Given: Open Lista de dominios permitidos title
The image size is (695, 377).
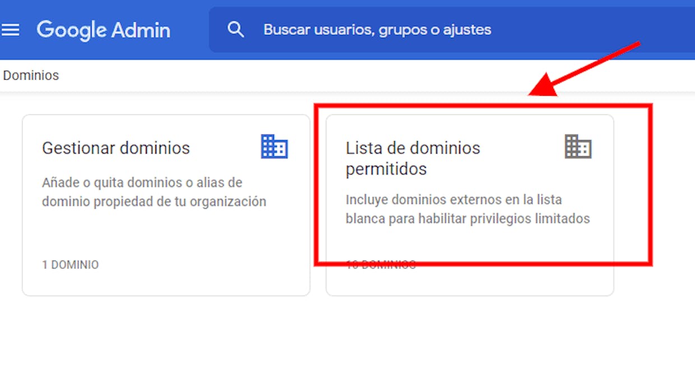Looking at the screenshot, I should pos(413,158).
